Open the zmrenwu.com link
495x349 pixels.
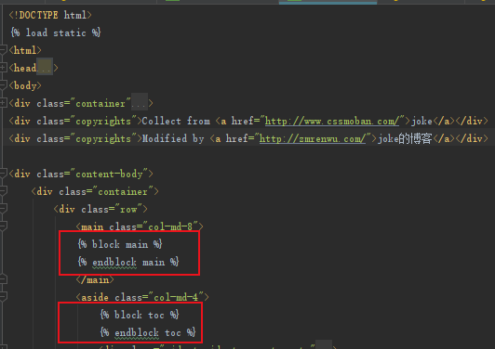(x=313, y=138)
